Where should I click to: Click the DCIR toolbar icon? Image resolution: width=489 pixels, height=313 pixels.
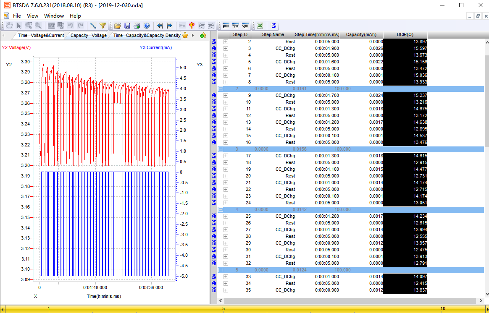274,26
